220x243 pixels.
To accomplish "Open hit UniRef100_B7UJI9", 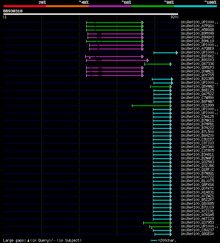I will click(197, 207).
